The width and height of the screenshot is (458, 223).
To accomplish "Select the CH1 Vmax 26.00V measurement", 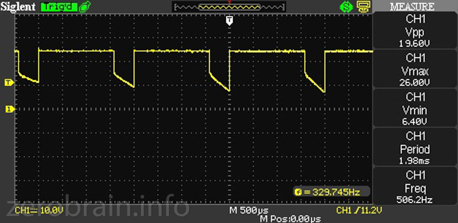I will click(416, 69).
